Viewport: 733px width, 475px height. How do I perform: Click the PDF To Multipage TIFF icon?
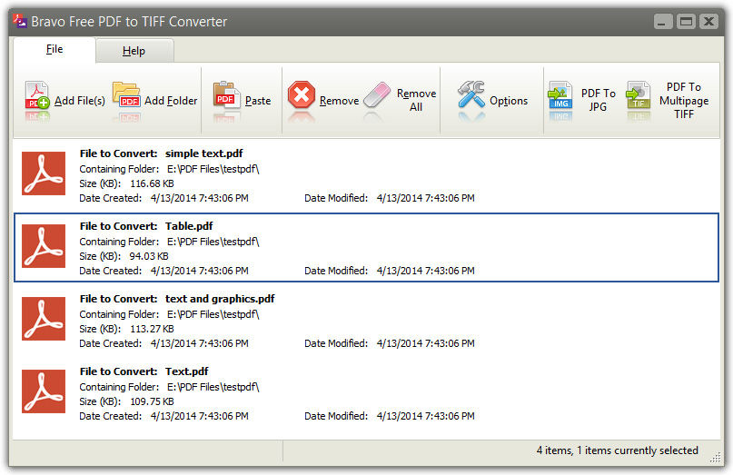click(x=639, y=95)
